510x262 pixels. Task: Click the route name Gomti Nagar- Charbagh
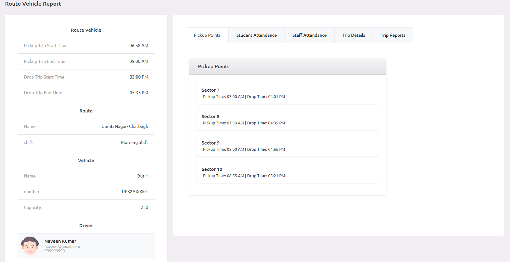click(125, 126)
